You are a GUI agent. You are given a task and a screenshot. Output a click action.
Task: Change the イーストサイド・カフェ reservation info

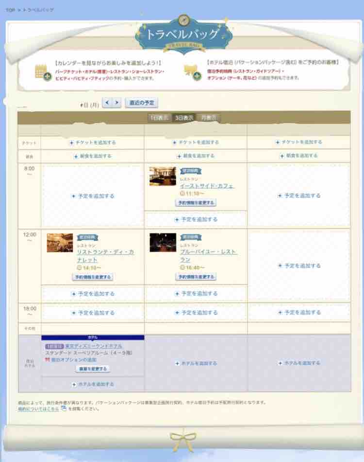(x=196, y=203)
